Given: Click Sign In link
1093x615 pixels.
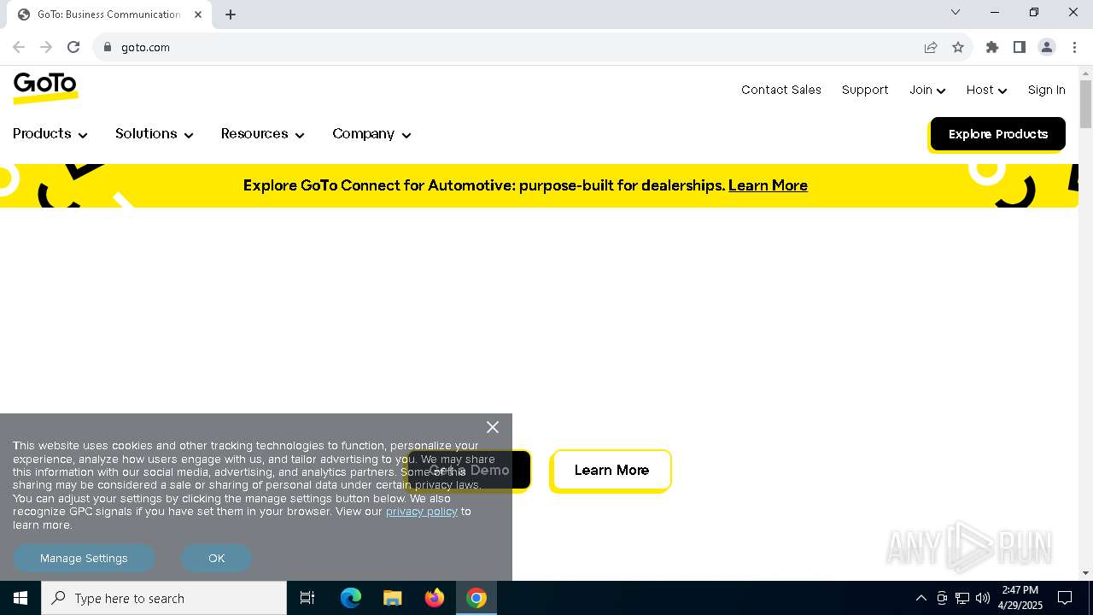Looking at the screenshot, I should coord(1046,90).
